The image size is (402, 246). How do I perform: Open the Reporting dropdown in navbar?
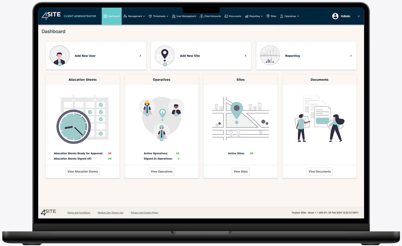254,16
